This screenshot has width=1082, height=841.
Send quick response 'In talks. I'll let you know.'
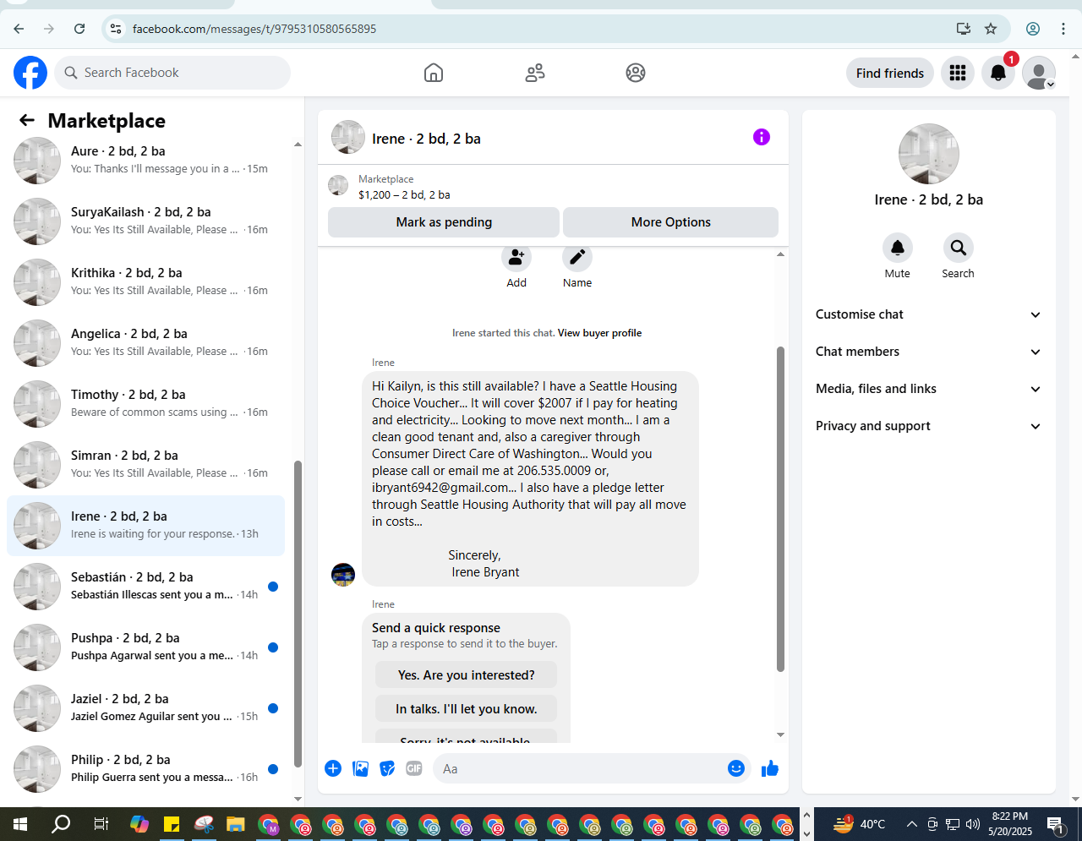click(x=467, y=709)
